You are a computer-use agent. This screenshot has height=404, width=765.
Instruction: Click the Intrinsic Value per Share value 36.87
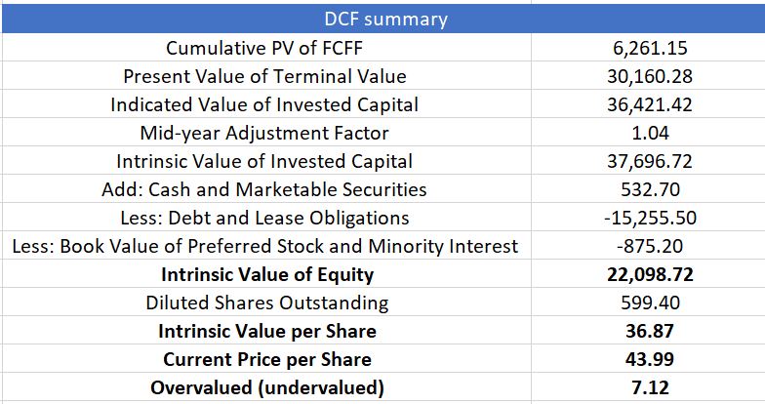[650, 331]
